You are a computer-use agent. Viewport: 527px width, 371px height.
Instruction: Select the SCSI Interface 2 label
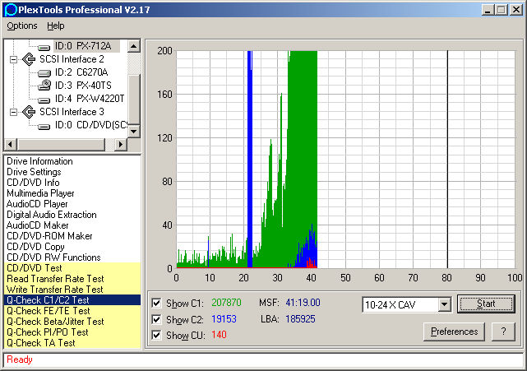click(x=72, y=59)
